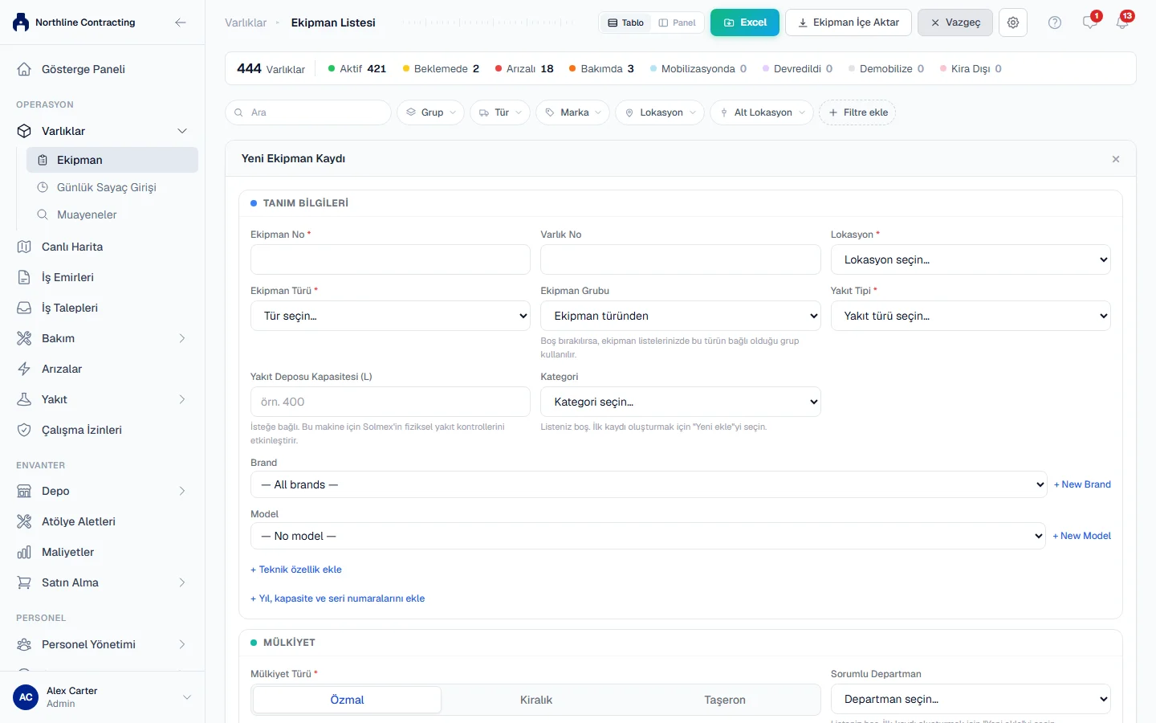This screenshot has width=1156, height=723.
Task: Open the Marka filter
Action: click(573, 112)
